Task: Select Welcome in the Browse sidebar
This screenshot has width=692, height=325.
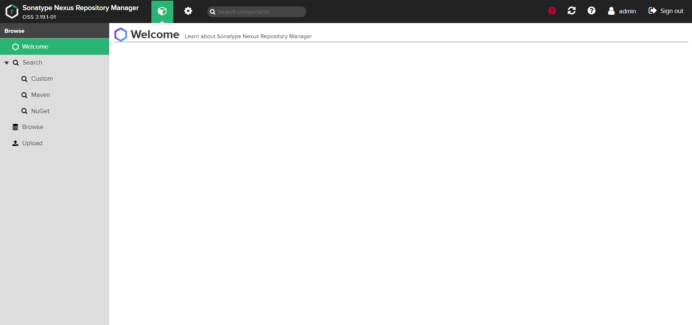Action: (x=54, y=47)
